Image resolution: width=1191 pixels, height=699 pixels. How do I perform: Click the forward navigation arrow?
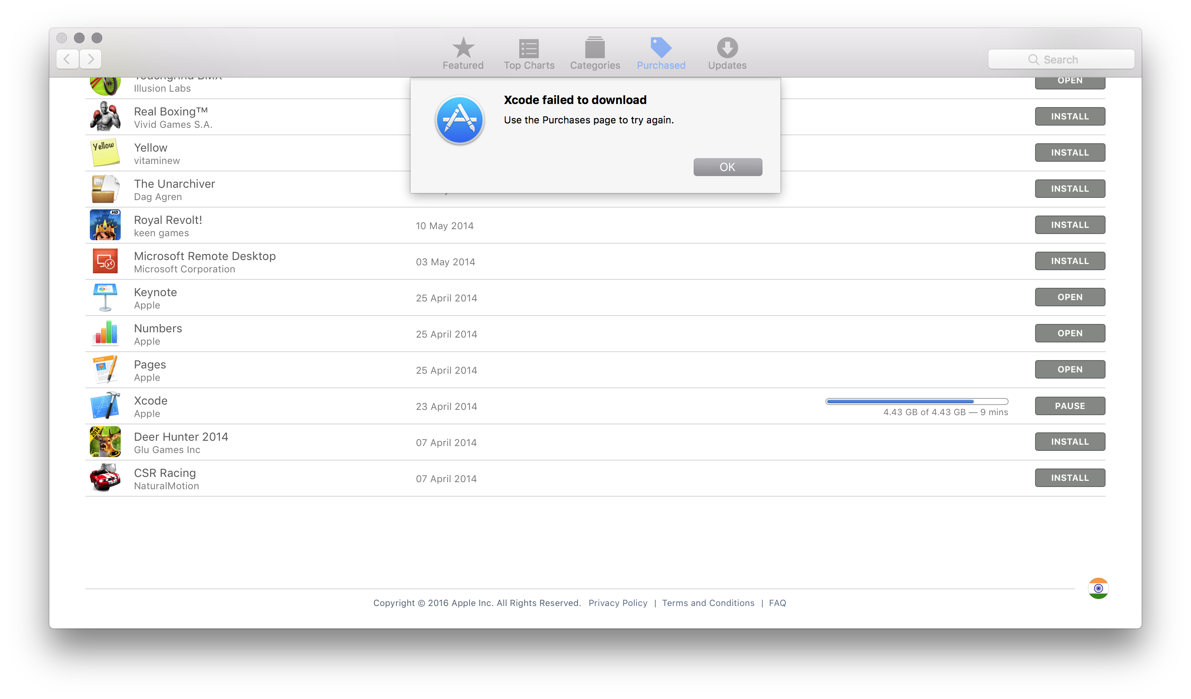point(91,59)
